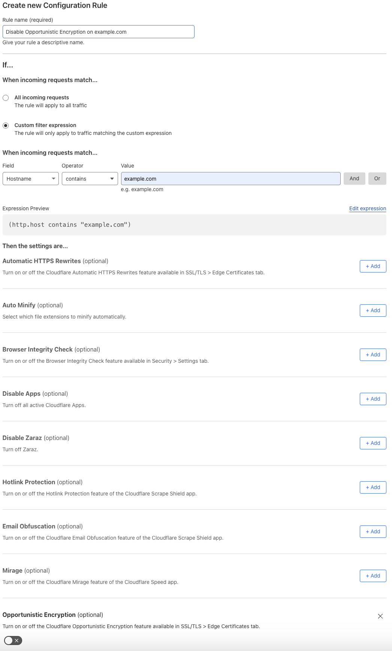Open the Operator dropdown showing contains

pos(90,179)
